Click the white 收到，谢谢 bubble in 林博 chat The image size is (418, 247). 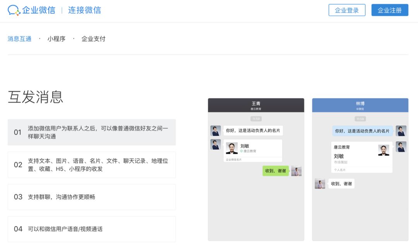pos(341,184)
